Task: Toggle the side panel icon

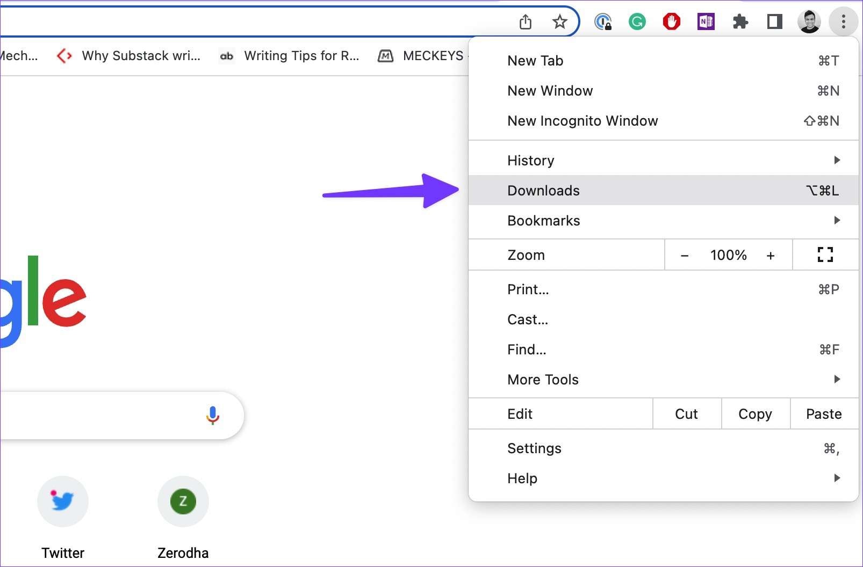Action: tap(775, 22)
